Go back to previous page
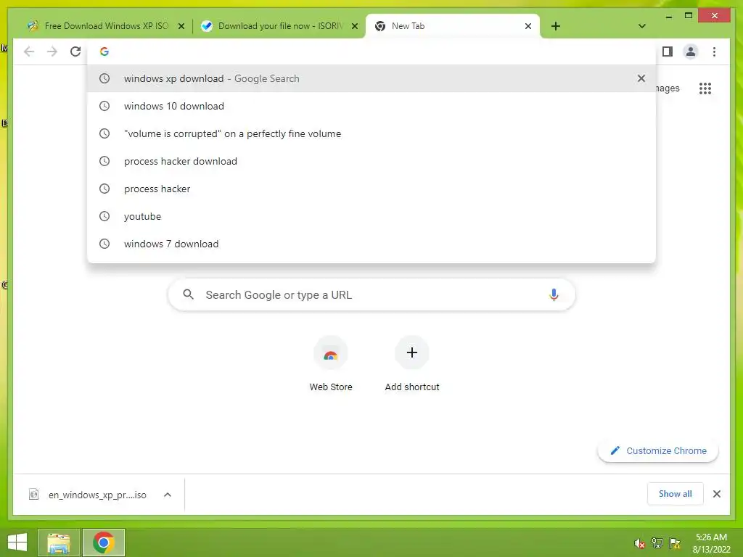 pos(29,51)
